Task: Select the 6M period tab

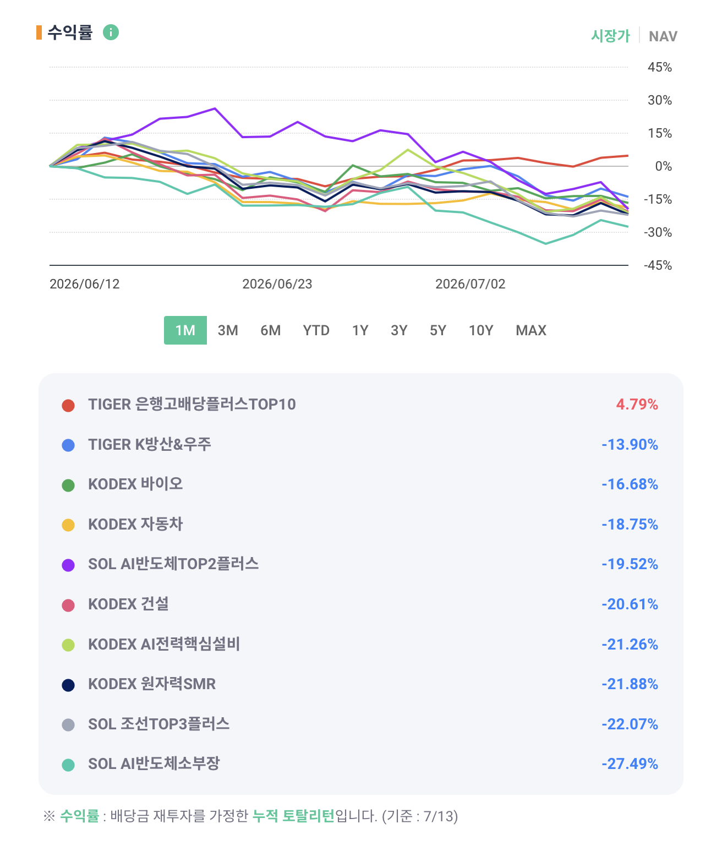Action: click(271, 330)
